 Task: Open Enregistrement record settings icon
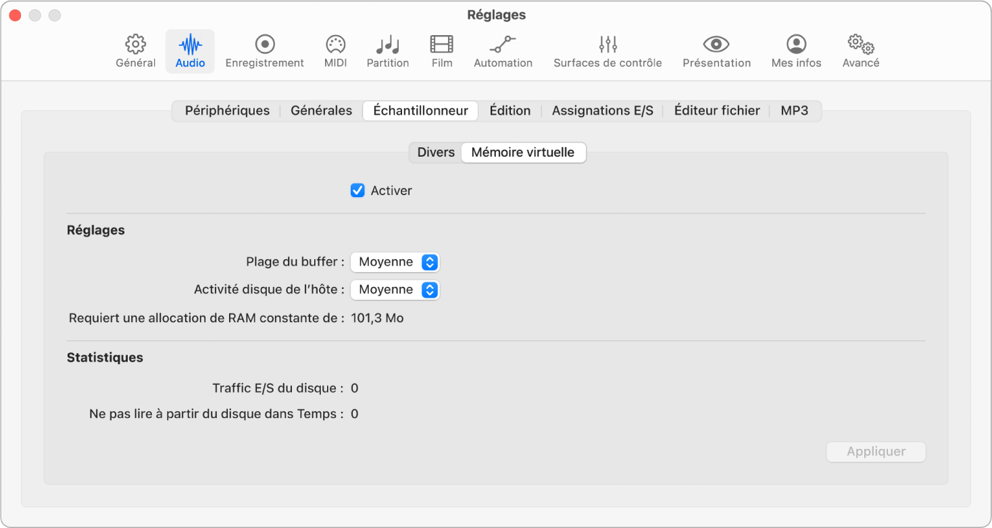(264, 45)
